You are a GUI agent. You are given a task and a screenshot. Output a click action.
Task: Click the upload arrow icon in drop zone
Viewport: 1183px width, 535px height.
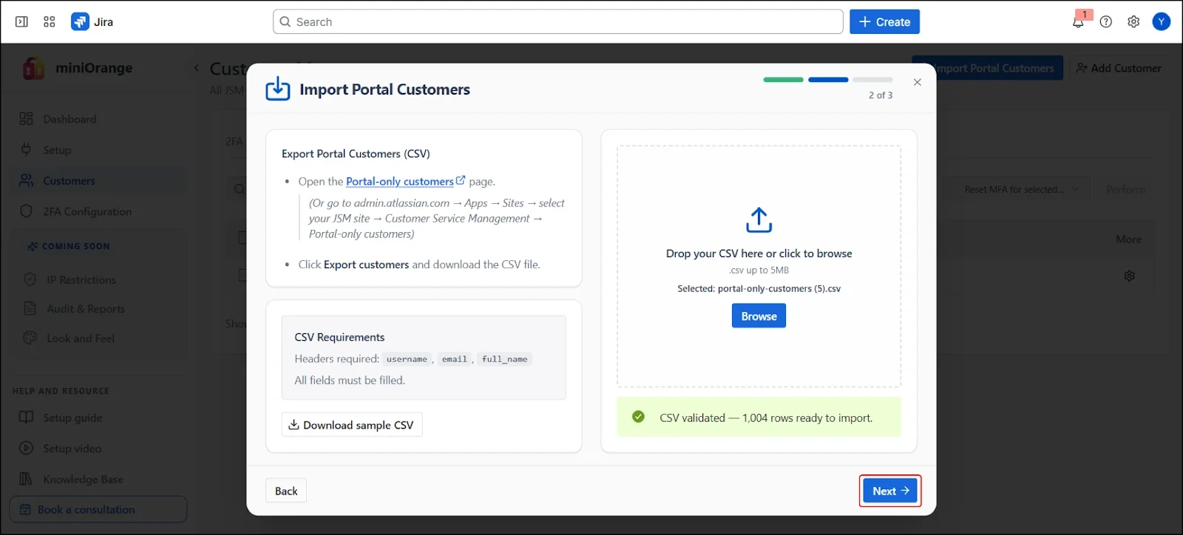click(759, 219)
